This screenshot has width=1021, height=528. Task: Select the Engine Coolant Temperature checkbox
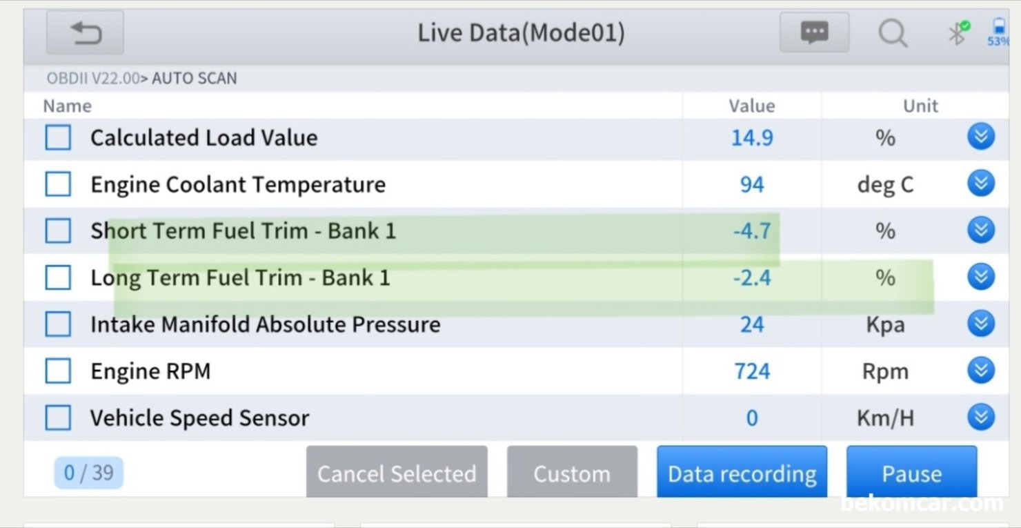pyautogui.click(x=58, y=184)
